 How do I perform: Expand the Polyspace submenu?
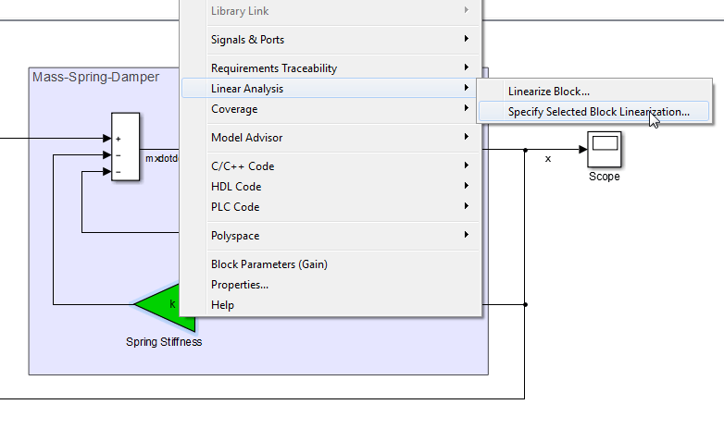[x=237, y=236]
